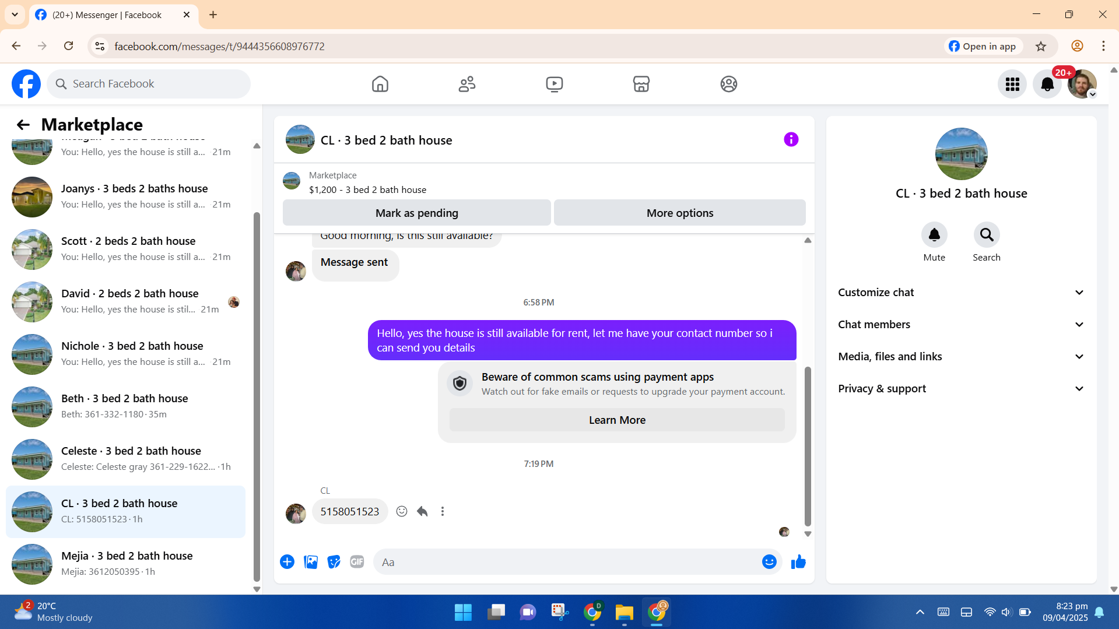This screenshot has height=629, width=1119.
Task: Open the account profile picture menu
Action: [1082, 85]
